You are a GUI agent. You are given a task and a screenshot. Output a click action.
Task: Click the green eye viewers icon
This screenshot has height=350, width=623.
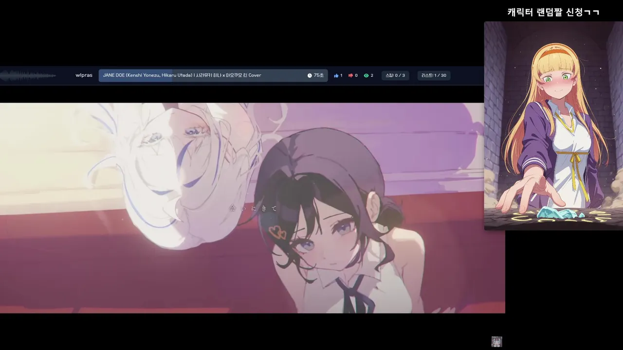tap(366, 75)
